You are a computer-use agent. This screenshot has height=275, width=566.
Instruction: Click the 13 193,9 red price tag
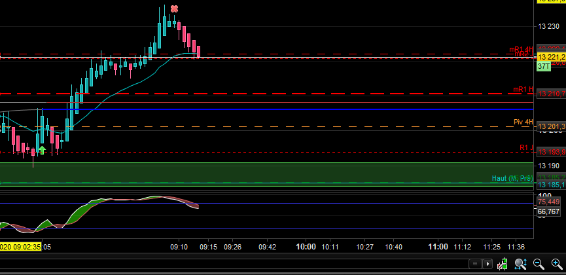pos(552,152)
